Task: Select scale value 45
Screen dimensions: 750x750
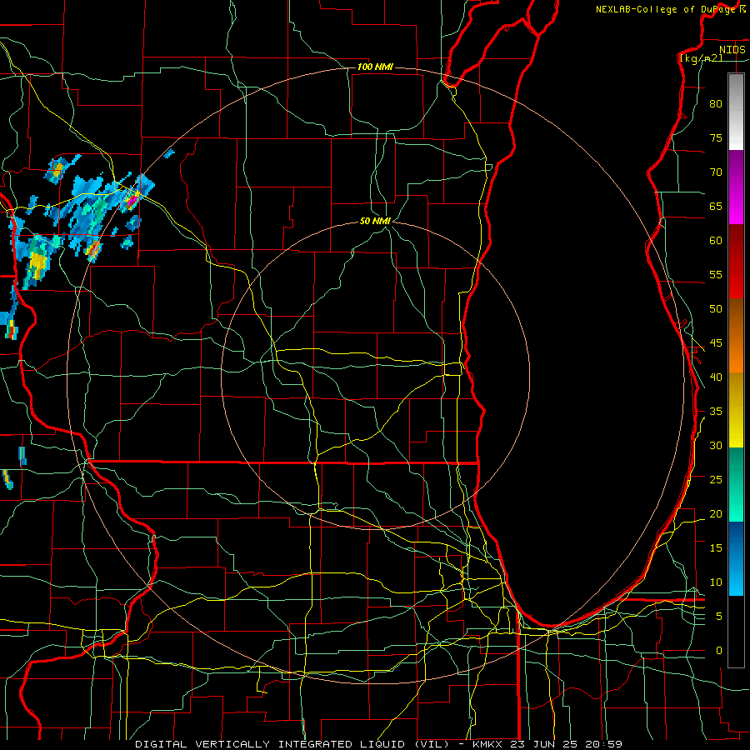Action: click(716, 343)
